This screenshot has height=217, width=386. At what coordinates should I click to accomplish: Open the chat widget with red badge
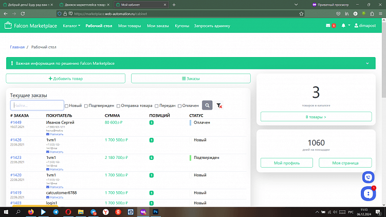coord(369,193)
